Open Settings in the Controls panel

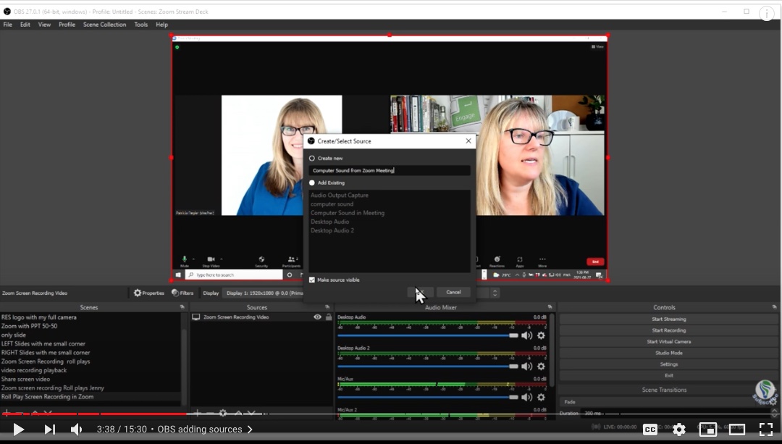tap(669, 364)
